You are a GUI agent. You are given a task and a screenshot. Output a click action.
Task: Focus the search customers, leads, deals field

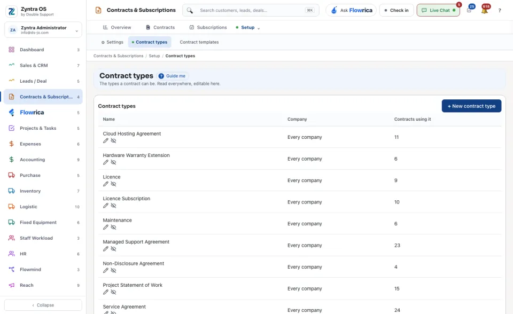[251, 10]
